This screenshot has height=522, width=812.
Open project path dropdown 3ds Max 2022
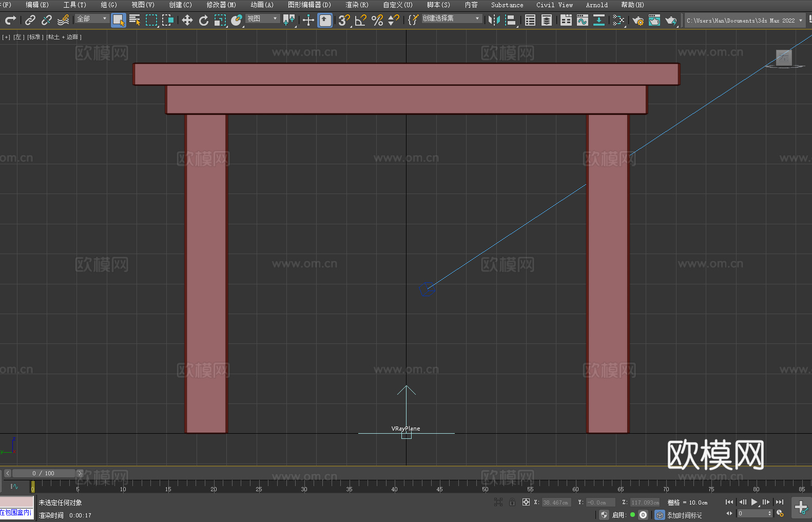point(745,21)
